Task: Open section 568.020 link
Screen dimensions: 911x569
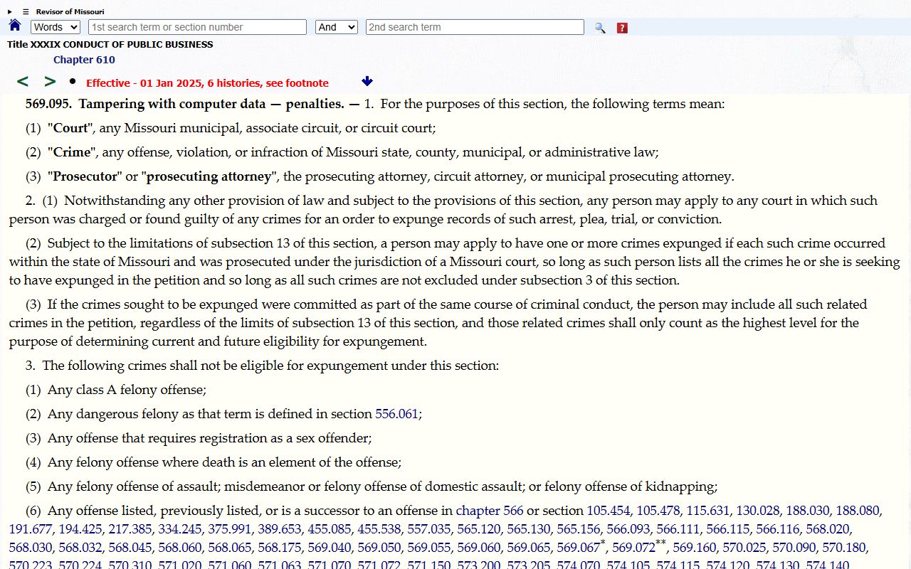Action: coord(828,529)
